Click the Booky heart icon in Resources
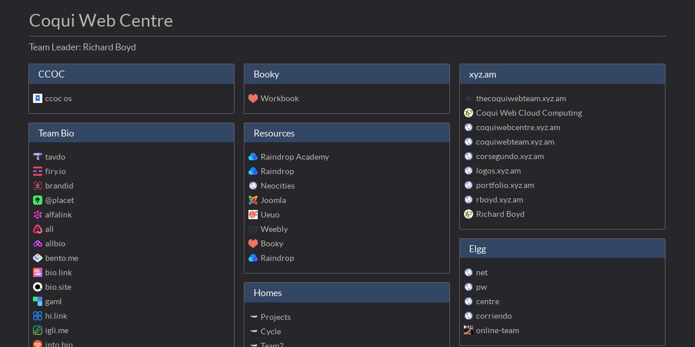This screenshot has width=695, height=347. pyautogui.click(x=253, y=243)
